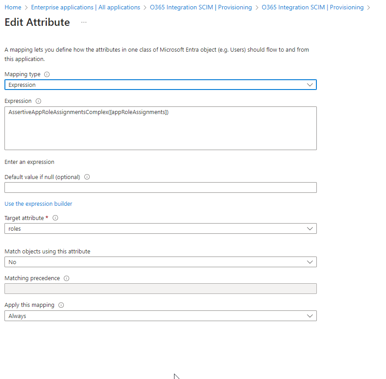Navigate to Enterprise applications breadcrumb

pyautogui.click(x=85, y=8)
